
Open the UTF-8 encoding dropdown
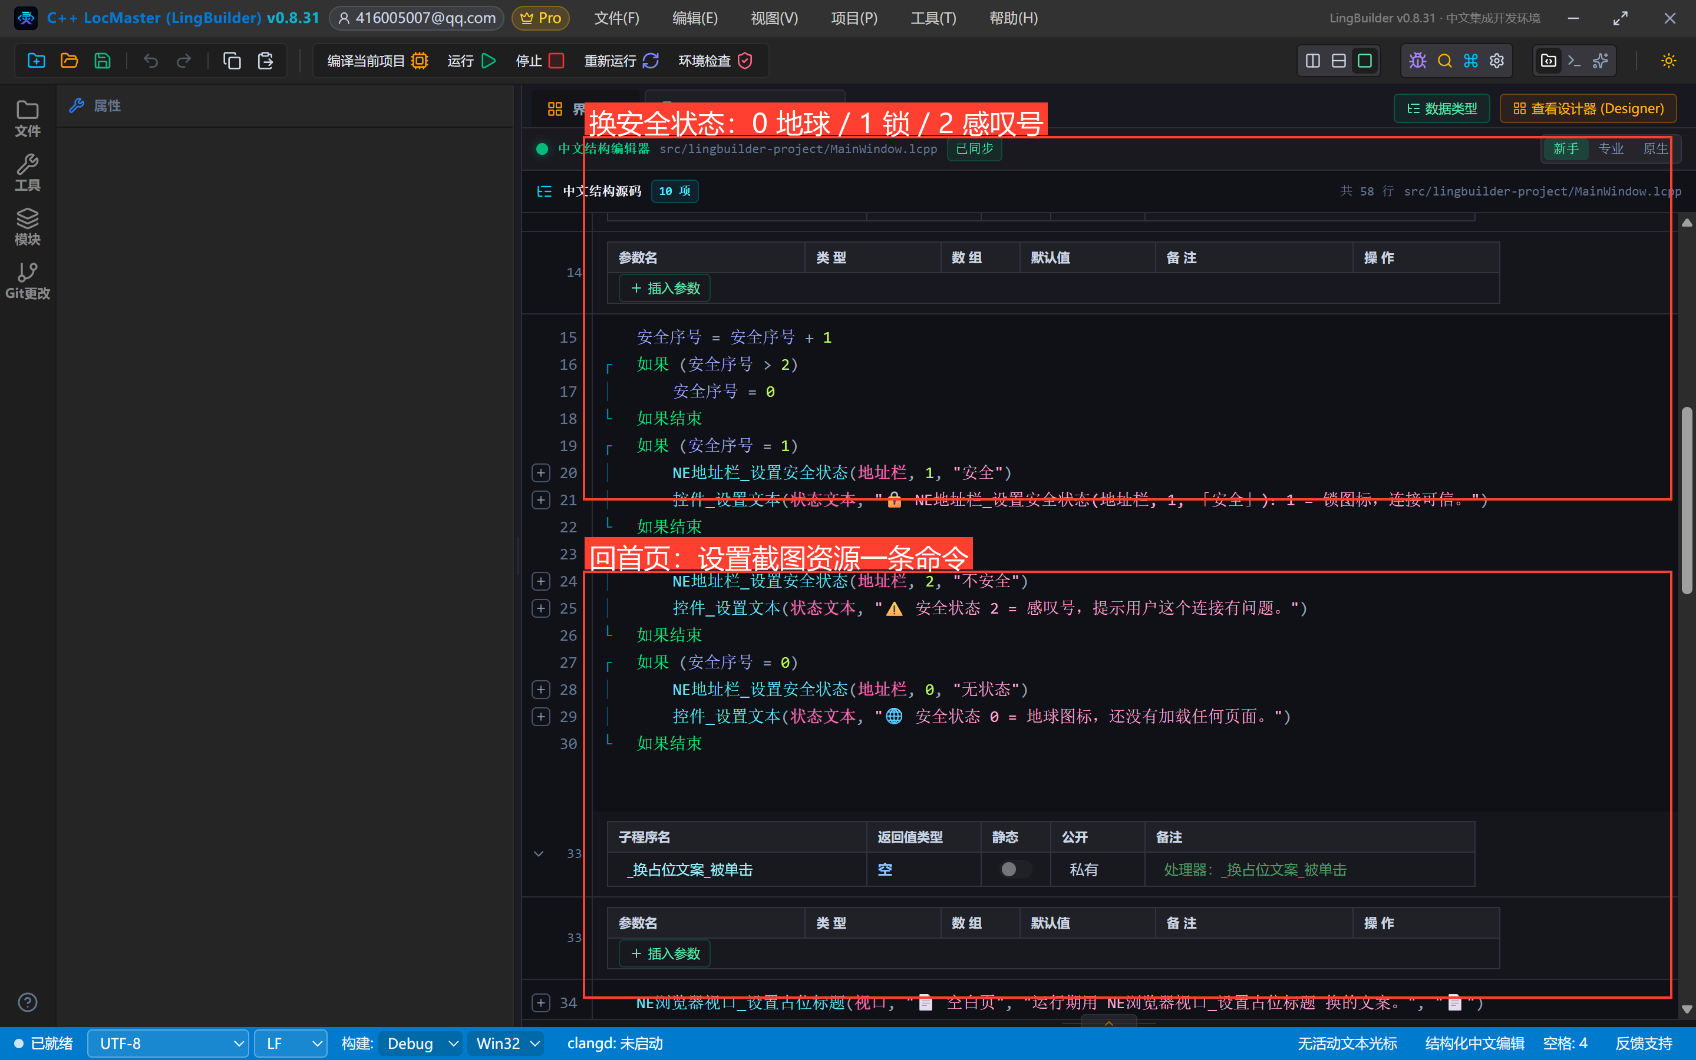point(169,1043)
